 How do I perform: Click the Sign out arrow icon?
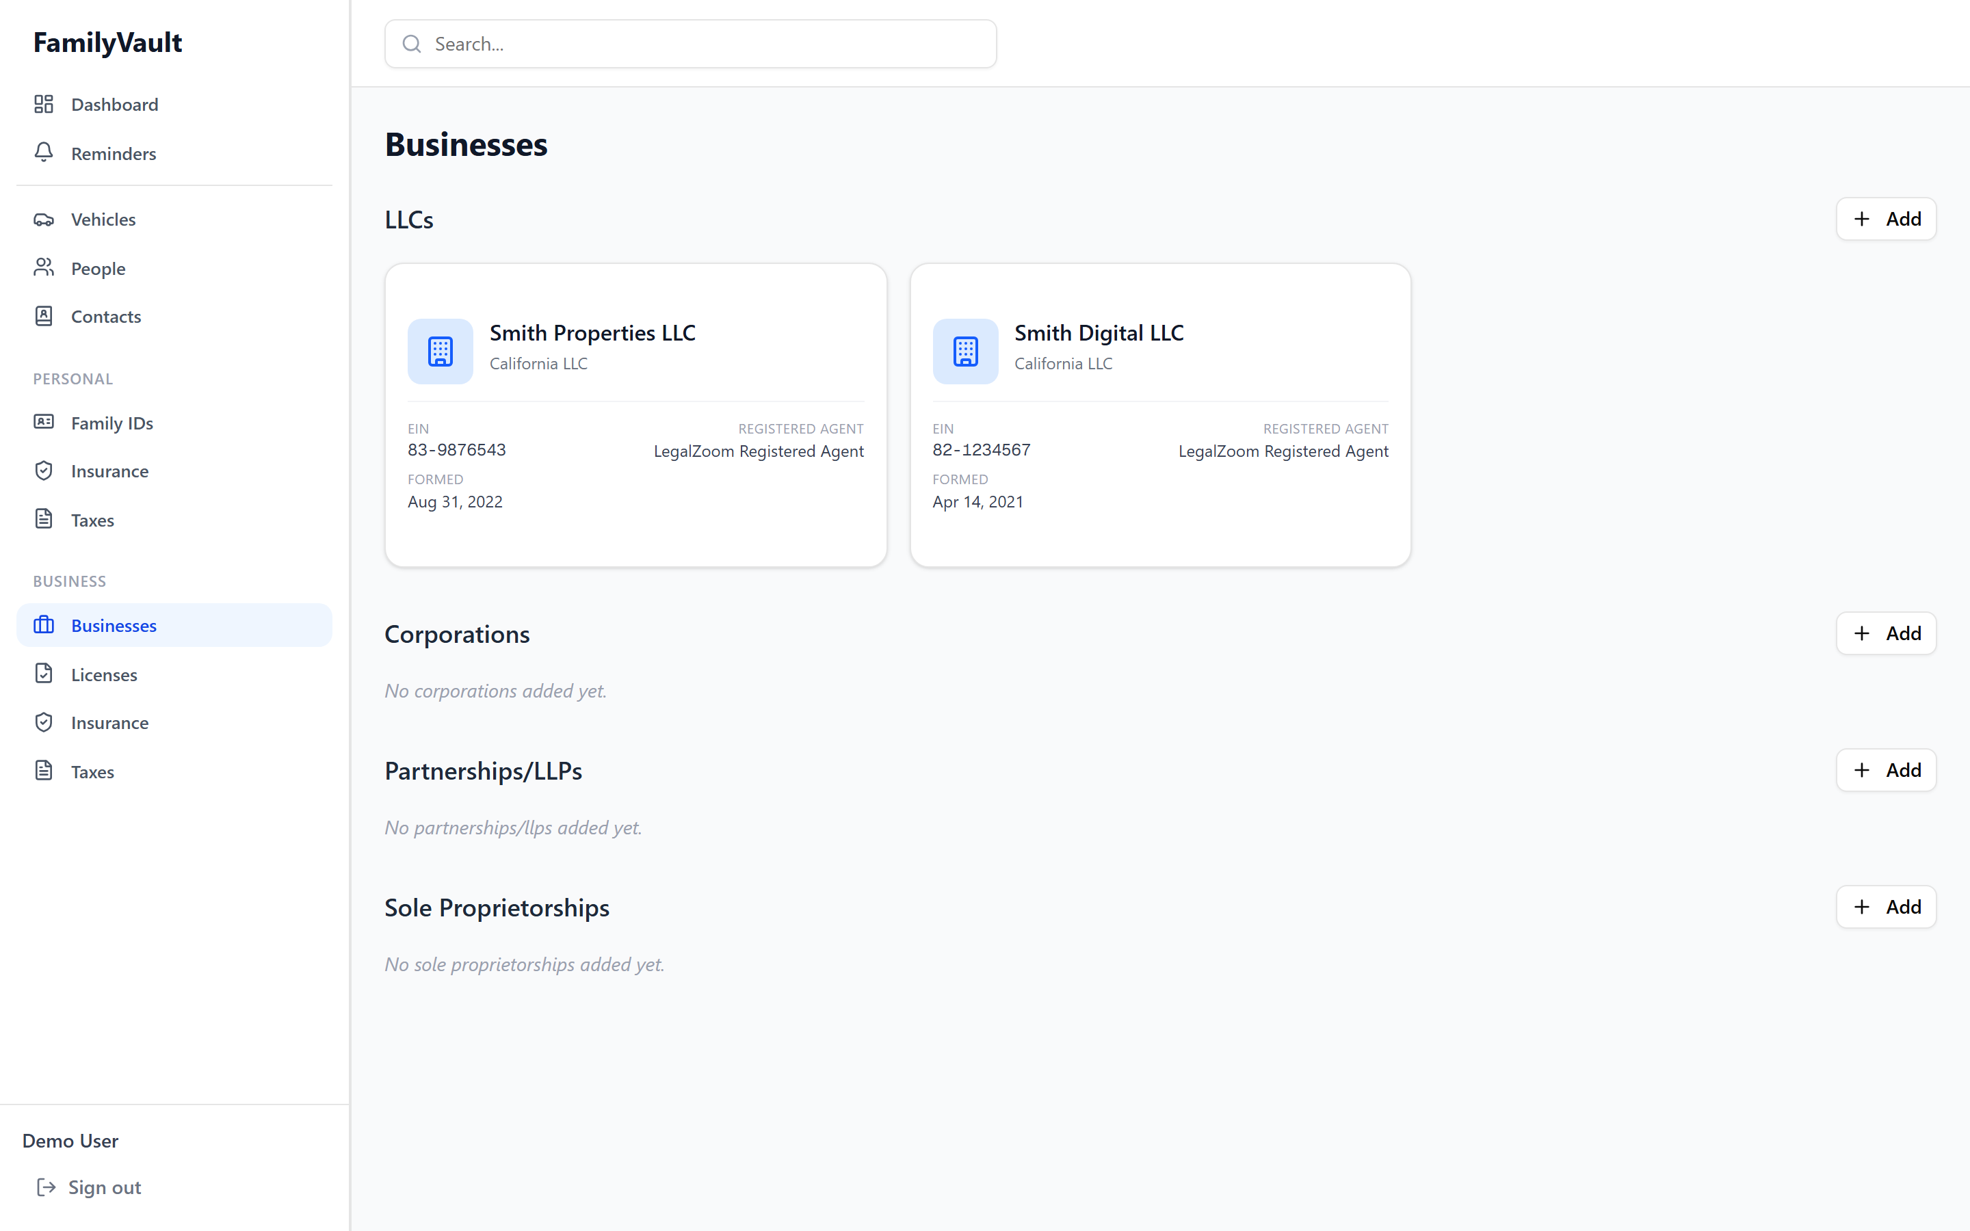click(x=47, y=1187)
